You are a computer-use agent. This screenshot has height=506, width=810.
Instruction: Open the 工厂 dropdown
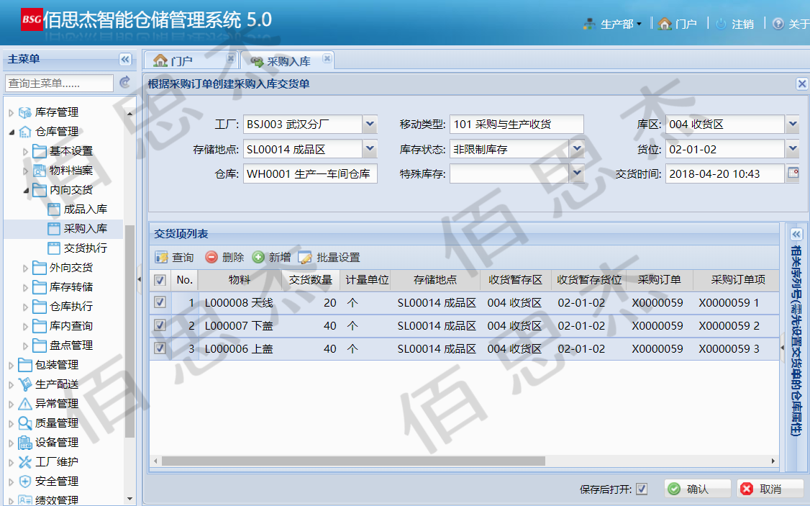[x=370, y=125]
